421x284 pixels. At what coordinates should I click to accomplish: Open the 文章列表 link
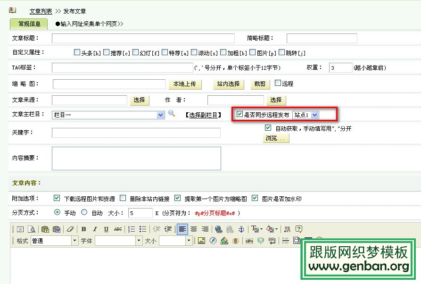point(41,11)
